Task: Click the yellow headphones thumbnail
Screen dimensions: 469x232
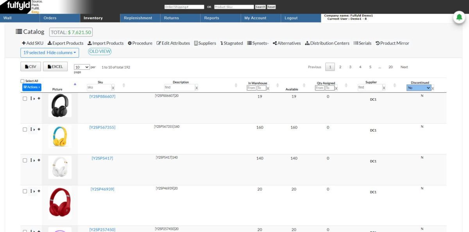Action: (60, 136)
